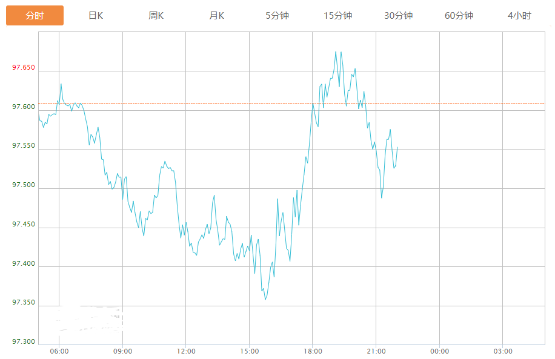The width and height of the screenshot is (555, 359).
Task: Select the 分时 tab
Action: 35,16
